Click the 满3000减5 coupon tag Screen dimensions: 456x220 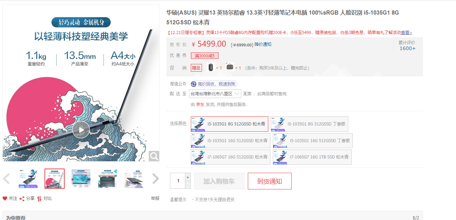[205, 56]
